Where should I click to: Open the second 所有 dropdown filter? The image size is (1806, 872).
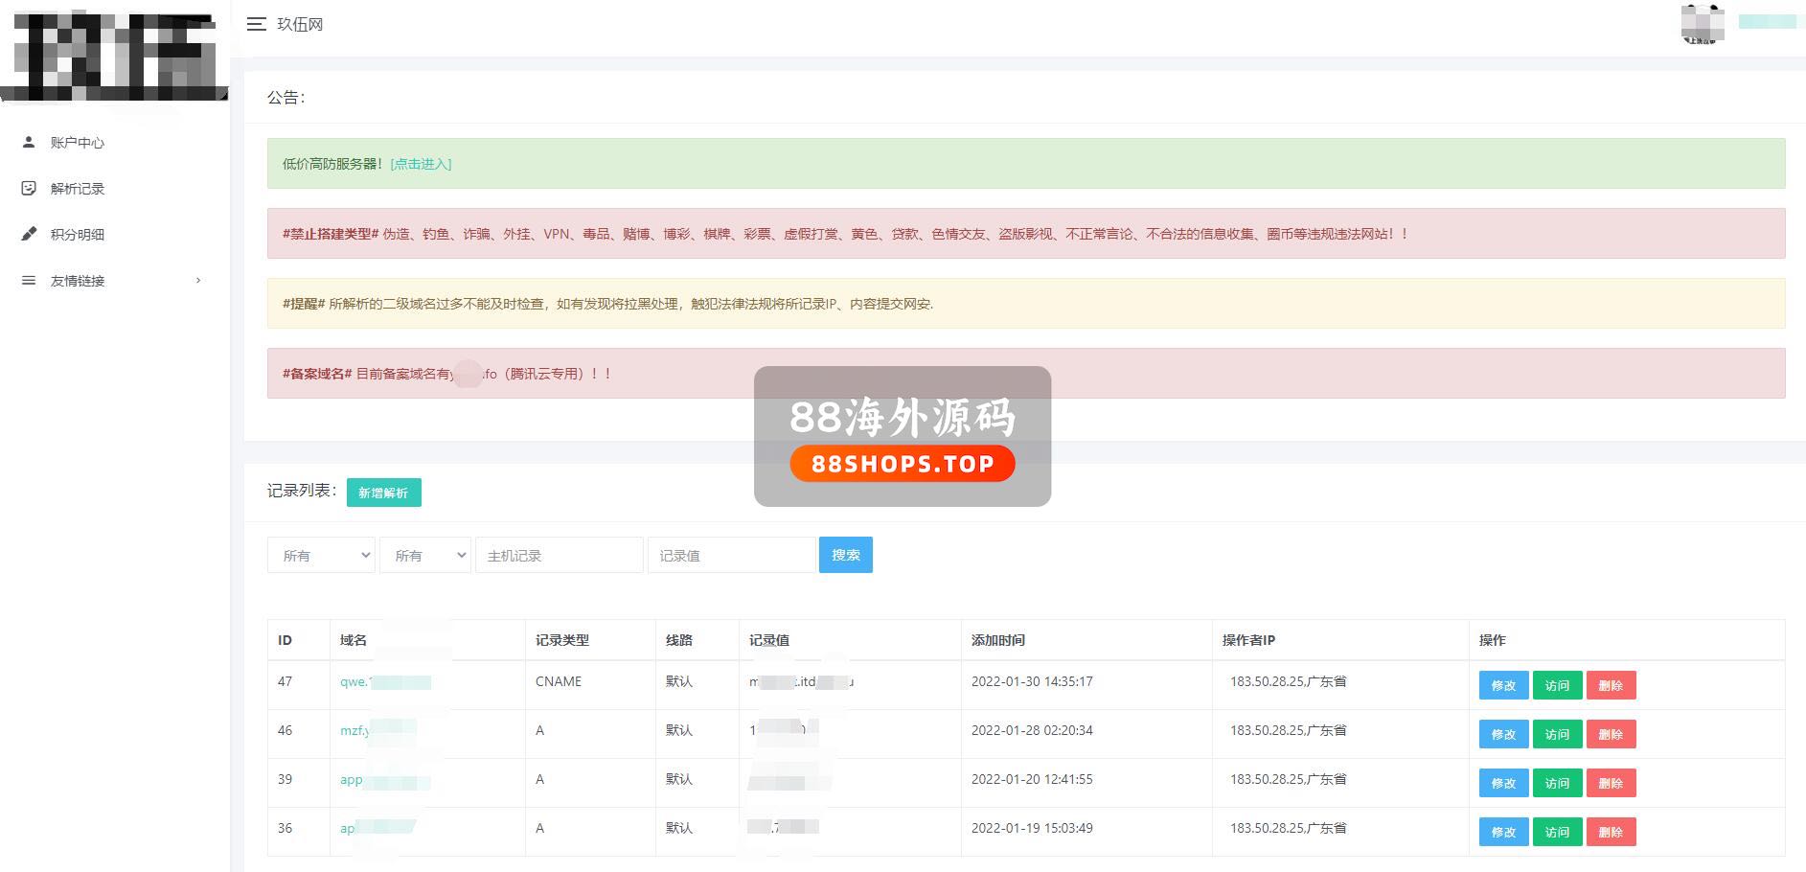424,556
